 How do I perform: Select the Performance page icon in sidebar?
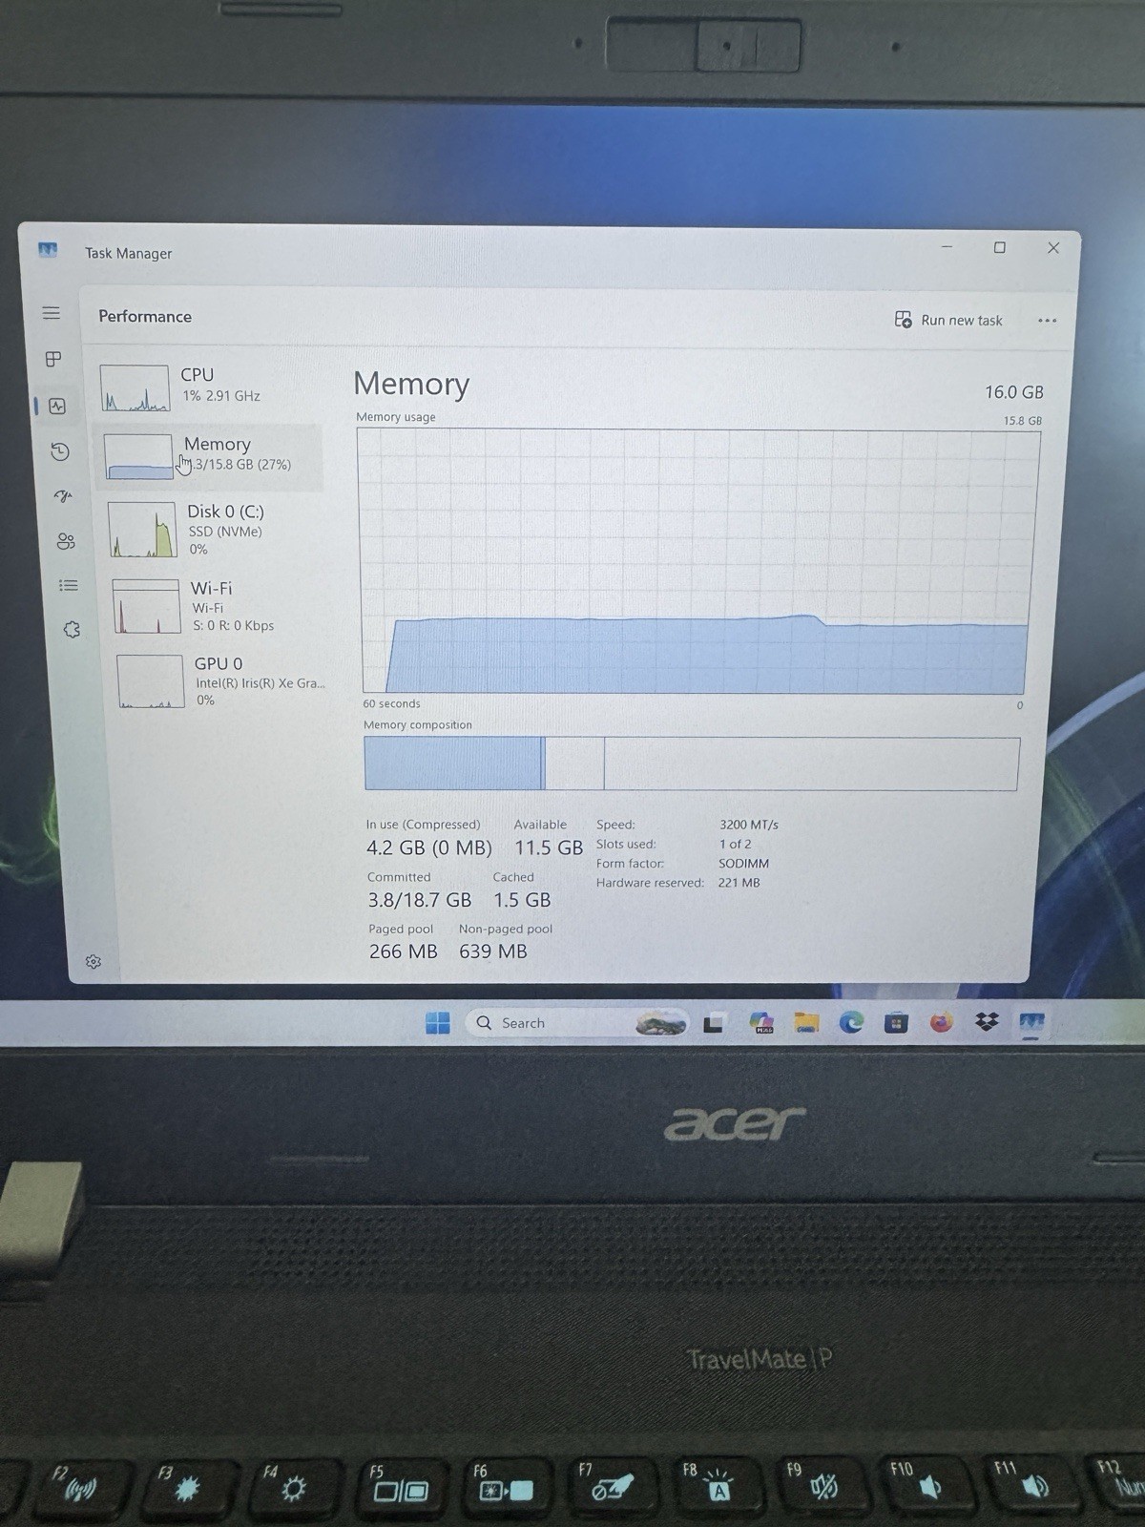pyautogui.click(x=57, y=406)
